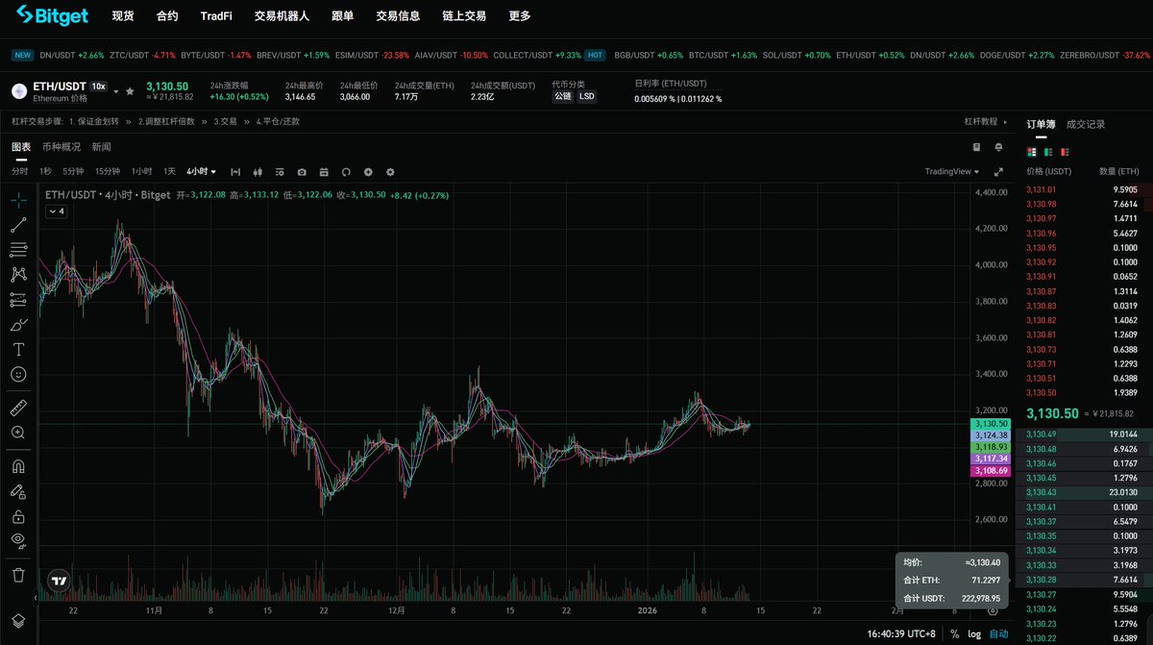The image size is (1153, 645).
Task: Select the 15分钟 interval
Action: coord(108,172)
